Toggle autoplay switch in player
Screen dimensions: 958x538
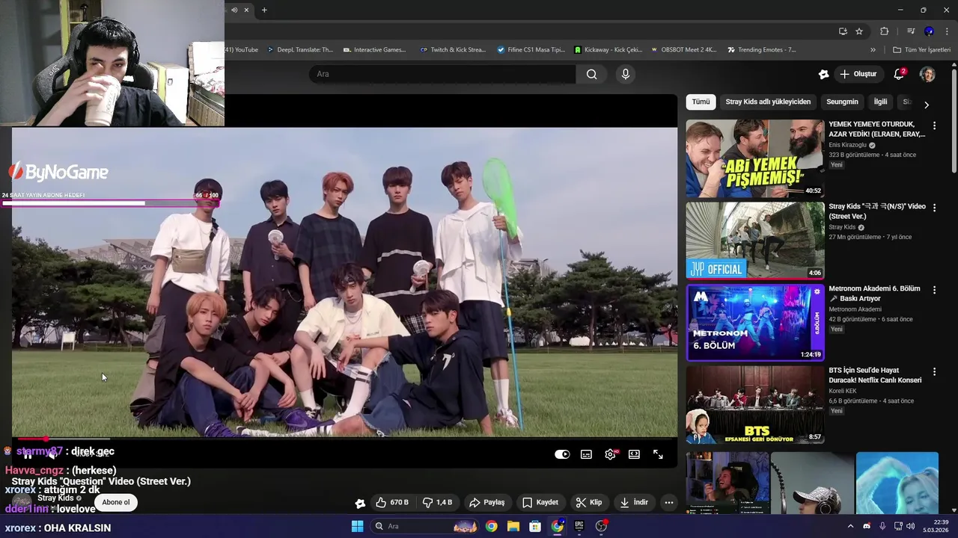(x=562, y=454)
